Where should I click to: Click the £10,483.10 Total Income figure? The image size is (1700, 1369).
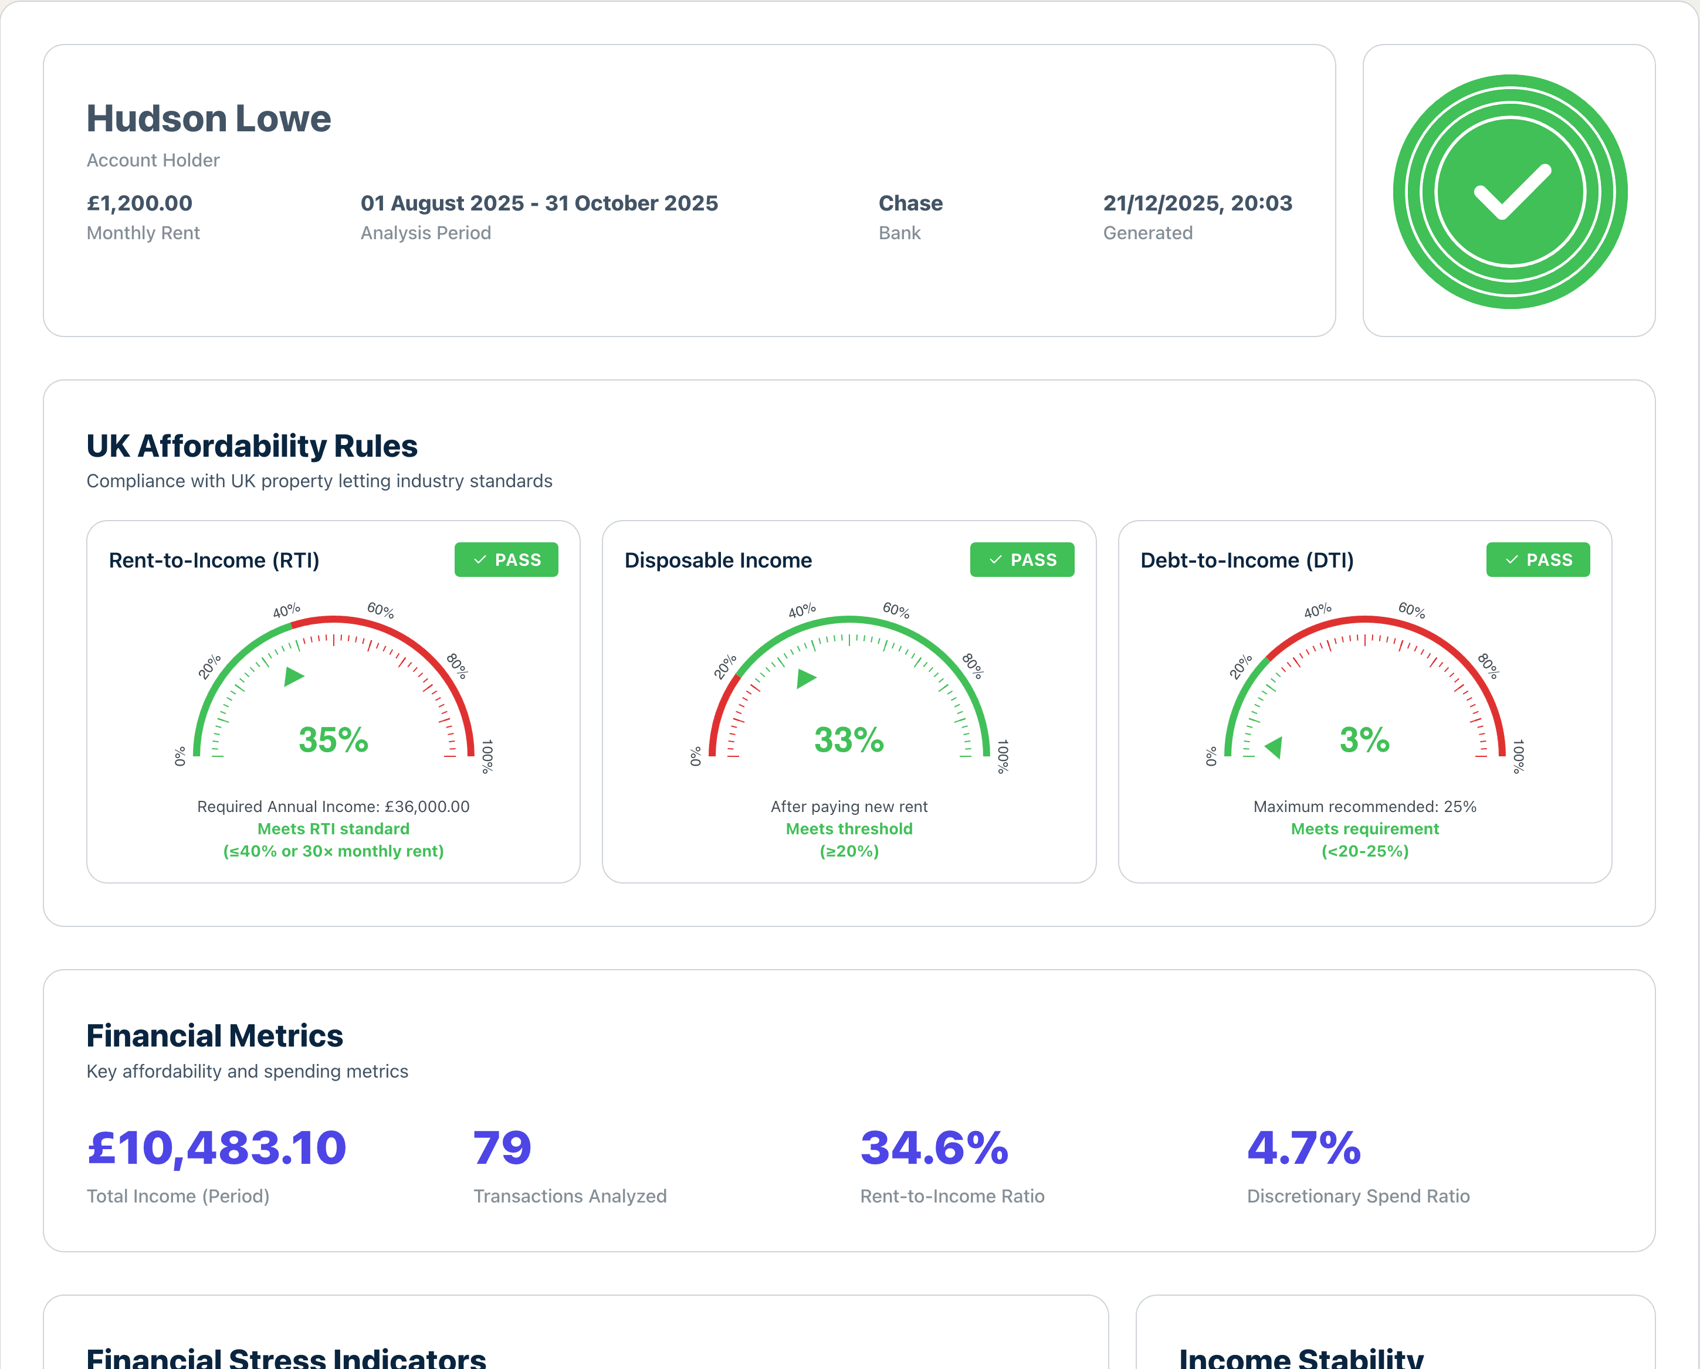[x=216, y=1147]
